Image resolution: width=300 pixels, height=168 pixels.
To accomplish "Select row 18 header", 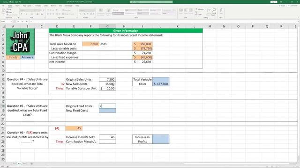I will tap(3, 106).
